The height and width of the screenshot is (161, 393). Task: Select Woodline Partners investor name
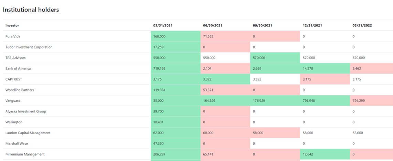tap(20, 90)
